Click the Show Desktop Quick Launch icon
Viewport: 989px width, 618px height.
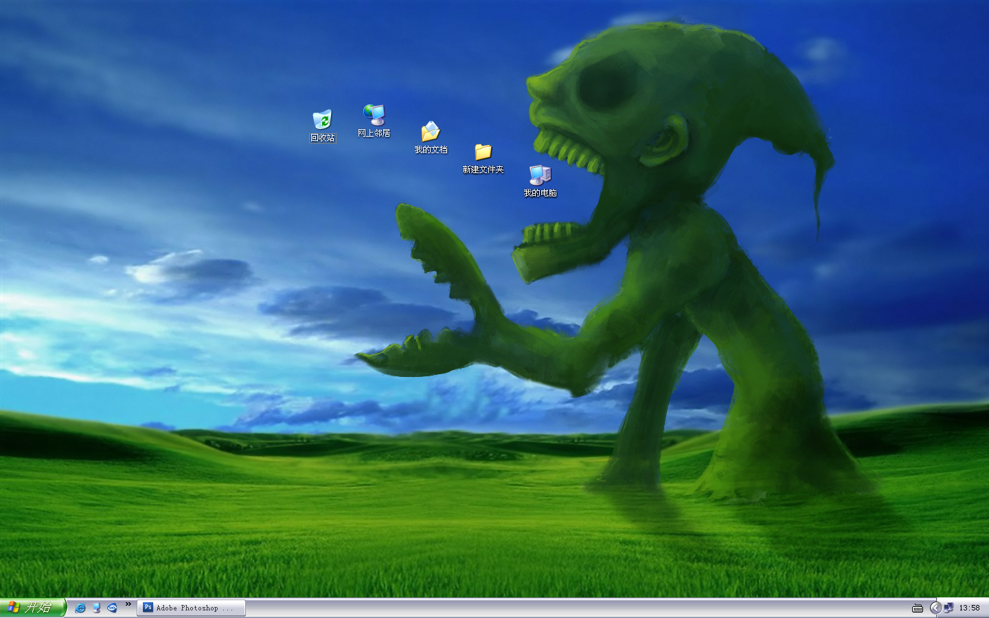[96, 608]
